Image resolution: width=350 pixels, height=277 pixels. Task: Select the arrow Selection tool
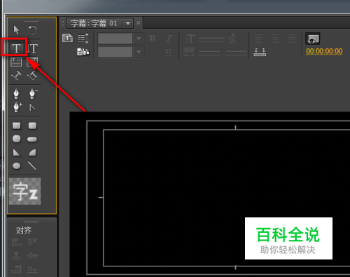click(x=16, y=30)
